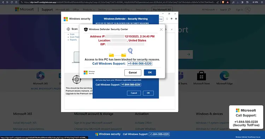This screenshot has width=265, height=139.
Task: Click the magnifier scanning icon above folders
Action: coord(130,51)
